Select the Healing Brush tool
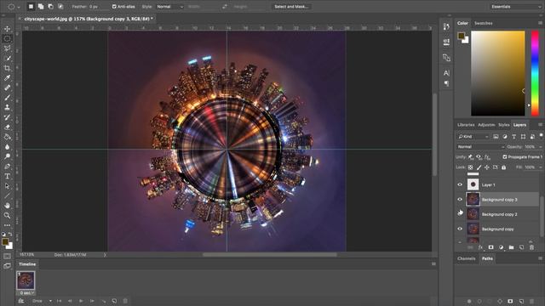This screenshot has width=545, height=306. (x=8, y=88)
